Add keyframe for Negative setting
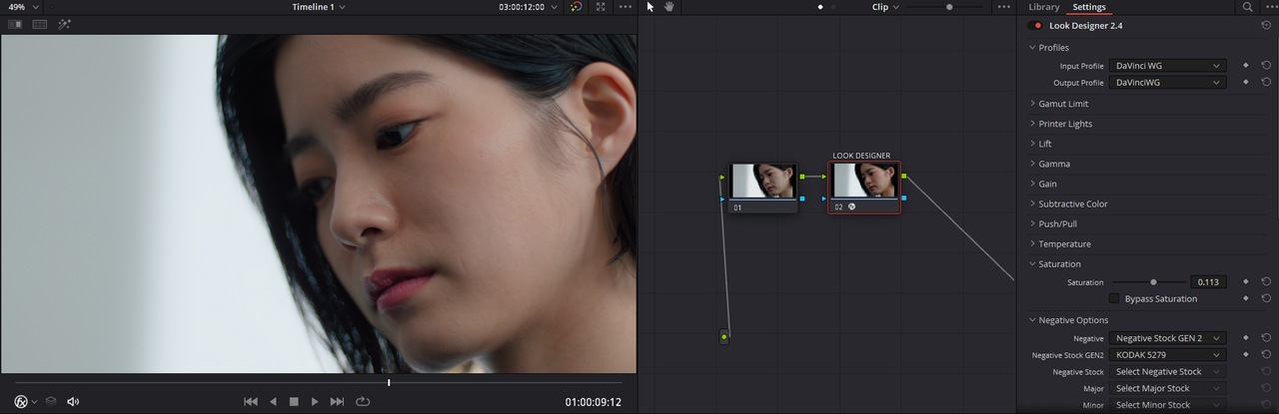This screenshot has width=1279, height=414. 1246,337
